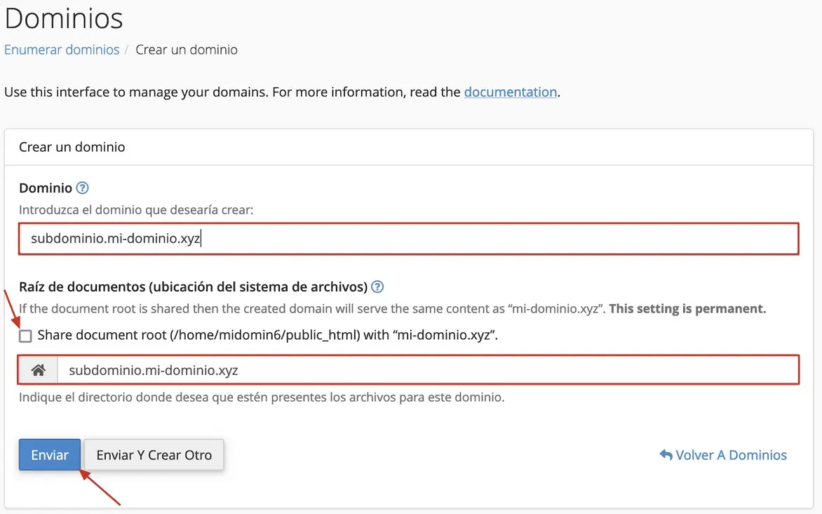
Task: Focus the document root directory input field
Action: [426, 370]
